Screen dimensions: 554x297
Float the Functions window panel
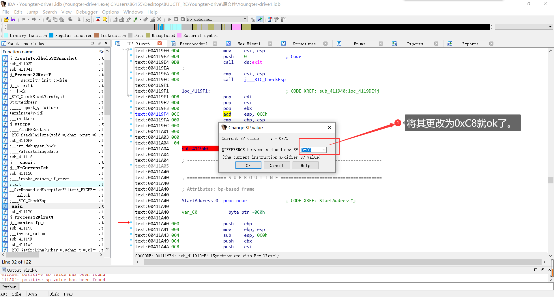click(99, 43)
